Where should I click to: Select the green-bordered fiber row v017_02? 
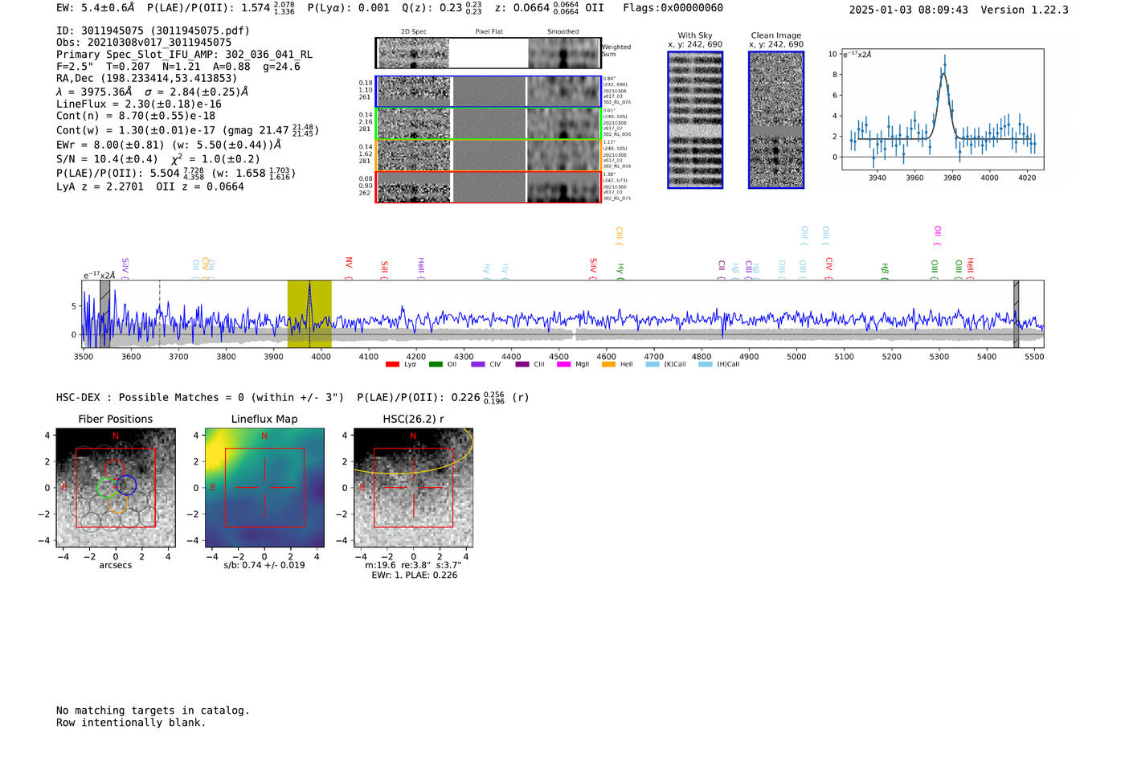tap(489, 124)
